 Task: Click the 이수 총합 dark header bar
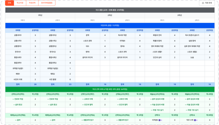(x=110, y=10)
